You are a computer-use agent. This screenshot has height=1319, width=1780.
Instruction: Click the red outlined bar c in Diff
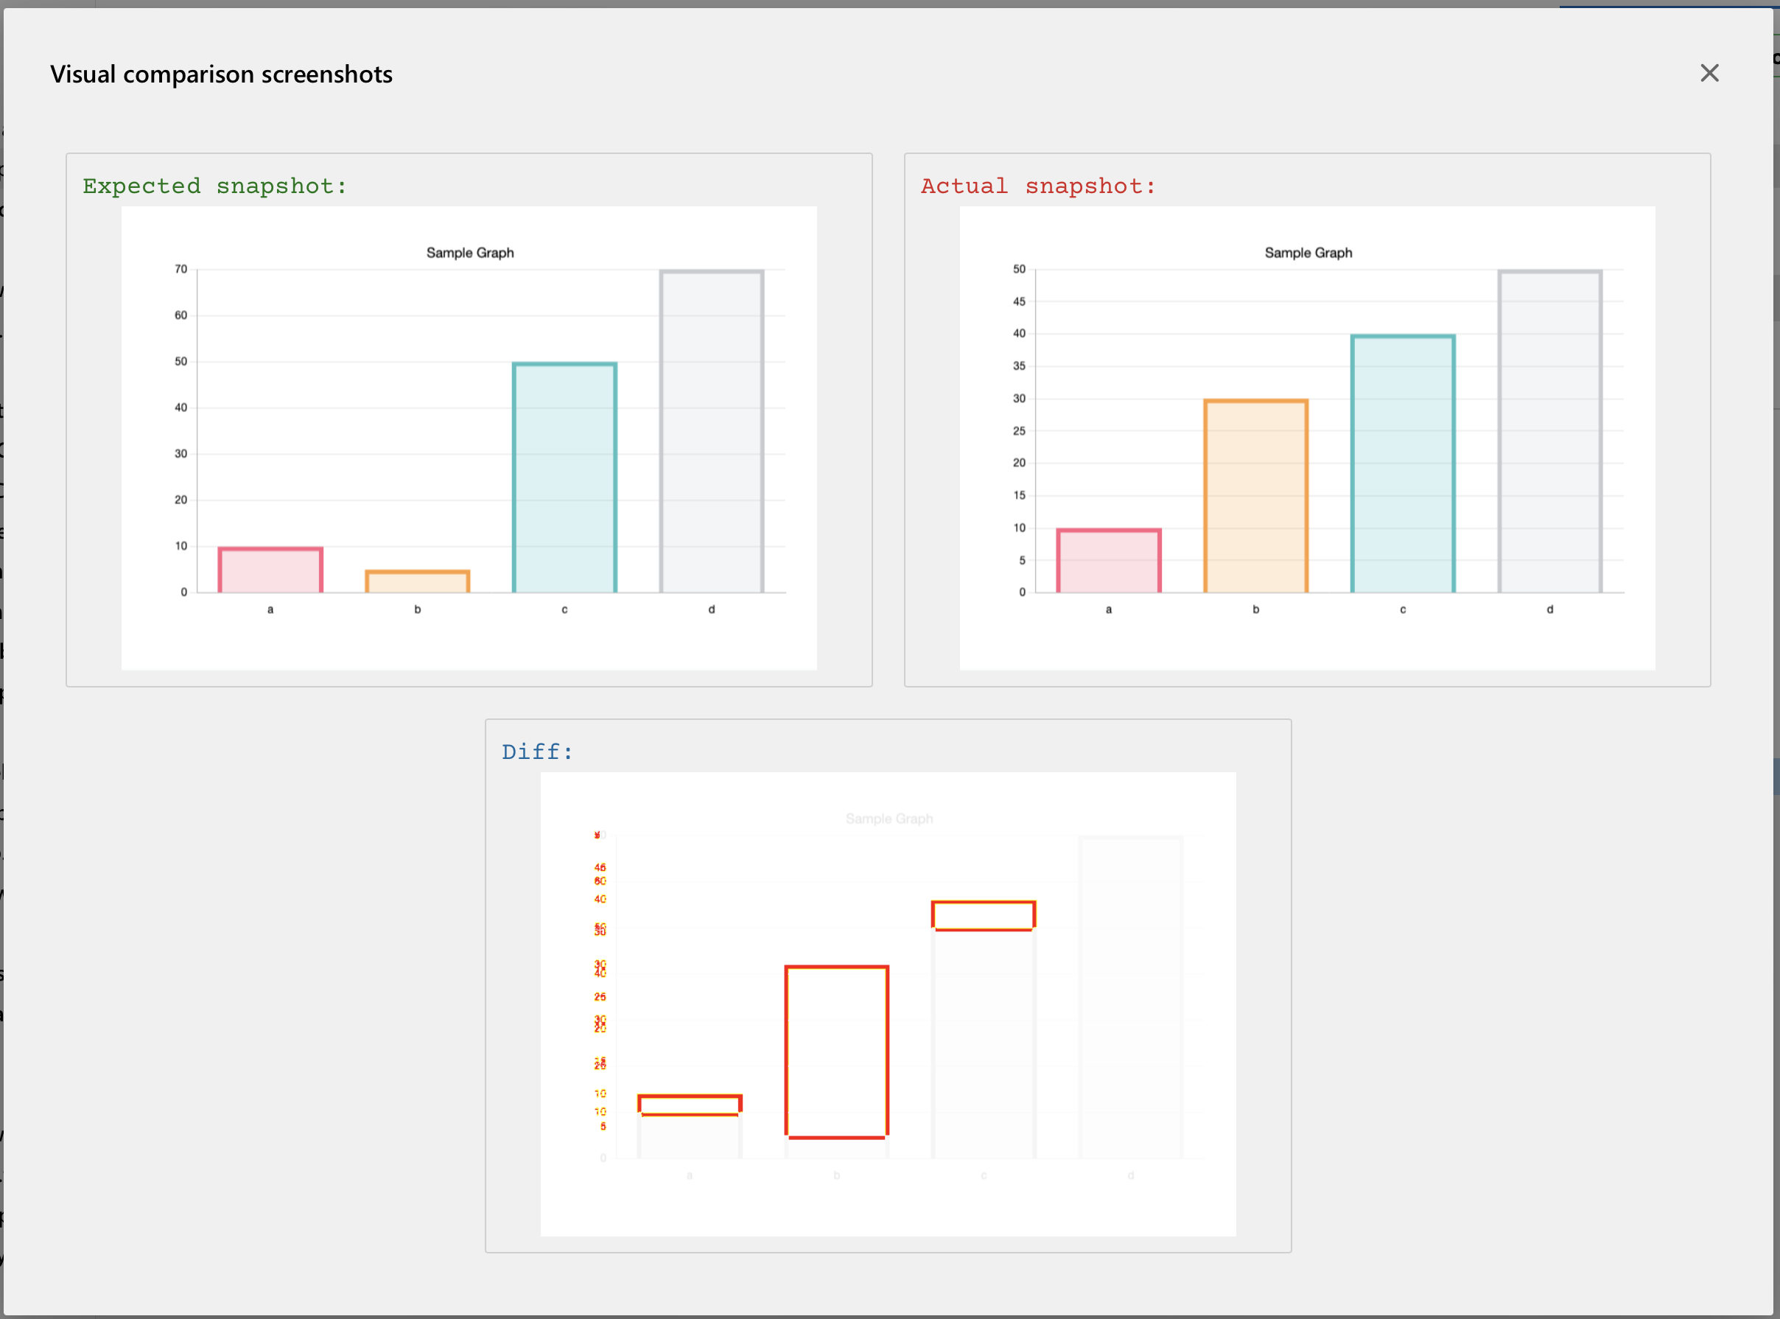point(984,914)
